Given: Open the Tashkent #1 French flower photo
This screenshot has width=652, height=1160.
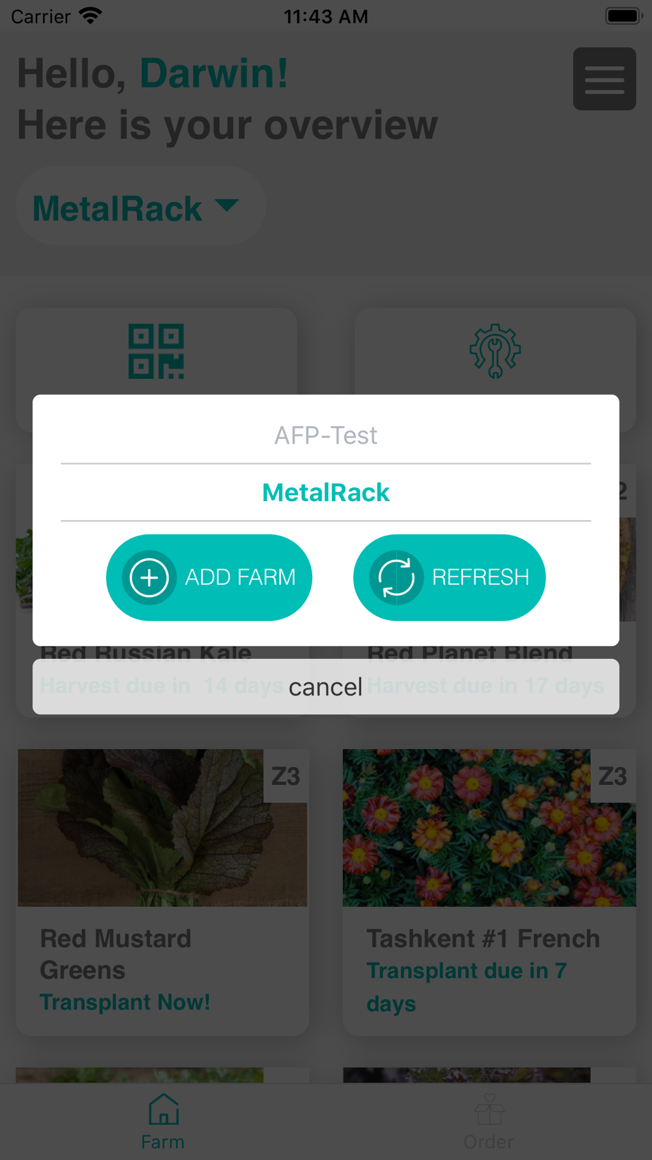Looking at the screenshot, I should pos(490,828).
